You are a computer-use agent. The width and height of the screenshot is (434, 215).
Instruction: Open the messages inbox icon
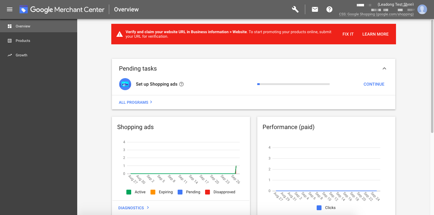(315, 9)
